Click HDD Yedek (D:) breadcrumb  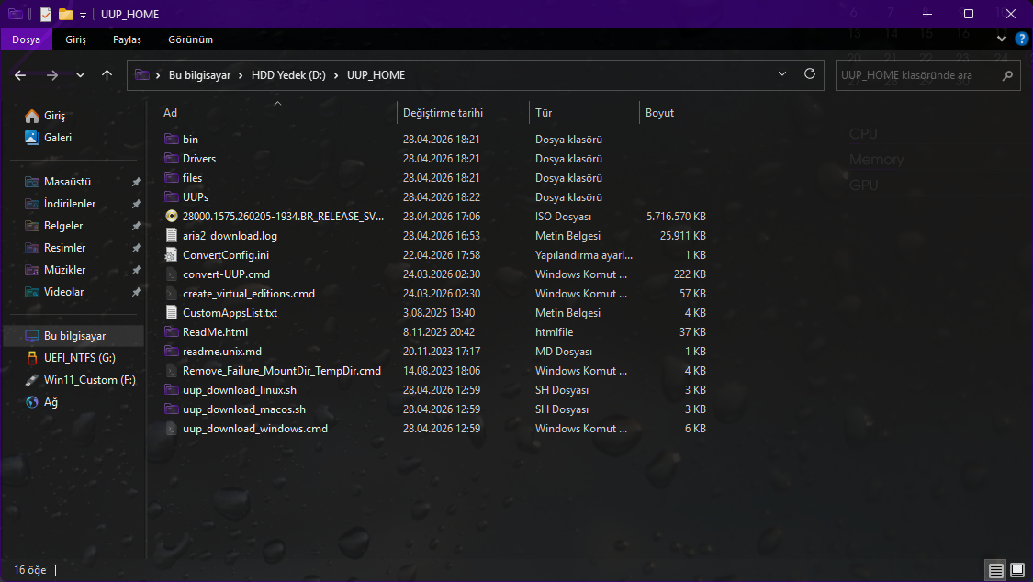[288, 75]
